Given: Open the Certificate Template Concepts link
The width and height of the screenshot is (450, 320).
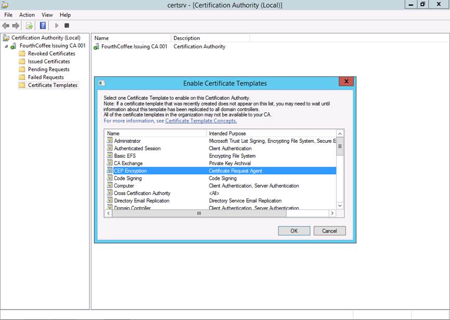Looking at the screenshot, I should (201, 121).
